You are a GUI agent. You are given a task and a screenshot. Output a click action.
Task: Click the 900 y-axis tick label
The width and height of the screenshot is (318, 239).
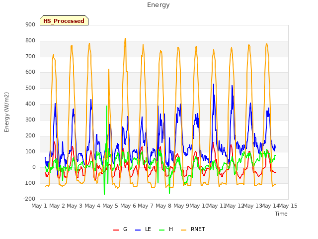30,24
